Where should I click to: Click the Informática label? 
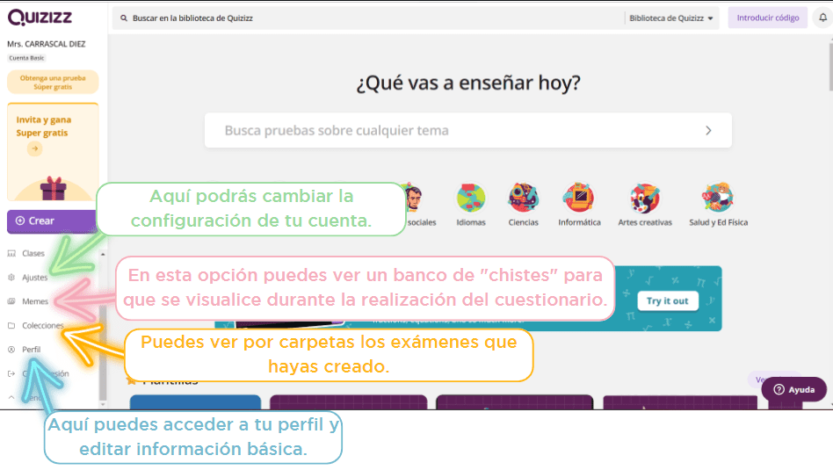pyautogui.click(x=579, y=222)
